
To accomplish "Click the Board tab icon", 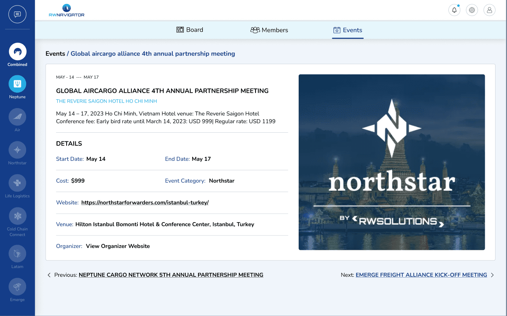I will [x=180, y=30].
